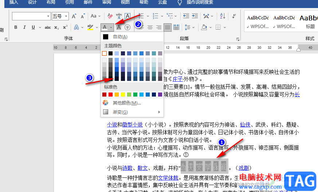Apply a multilevel list
The image size is (318, 192).
[x=170, y=16]
